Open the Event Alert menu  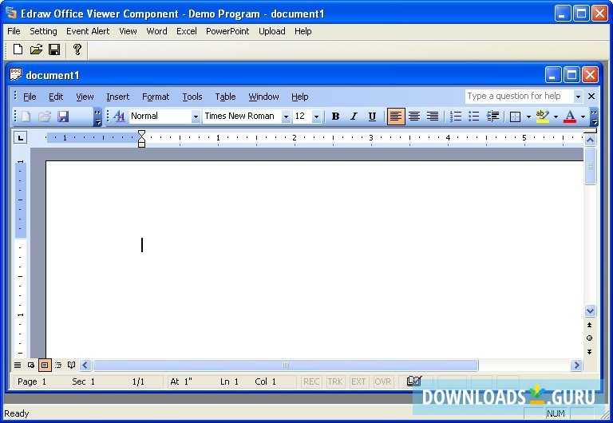pos(88,31)
